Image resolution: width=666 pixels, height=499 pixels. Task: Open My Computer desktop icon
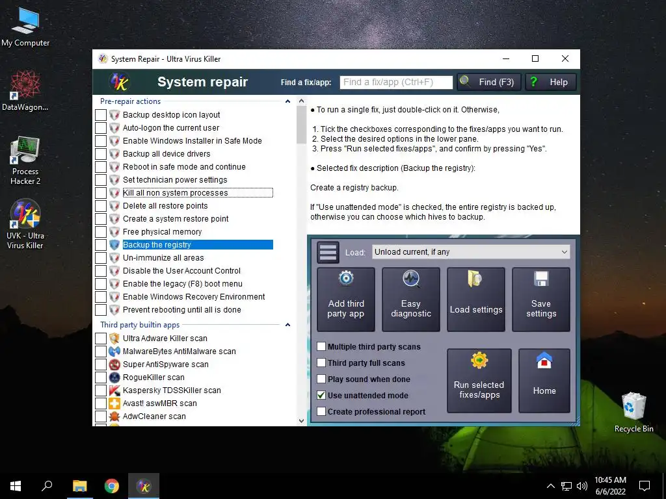[25, 26]
